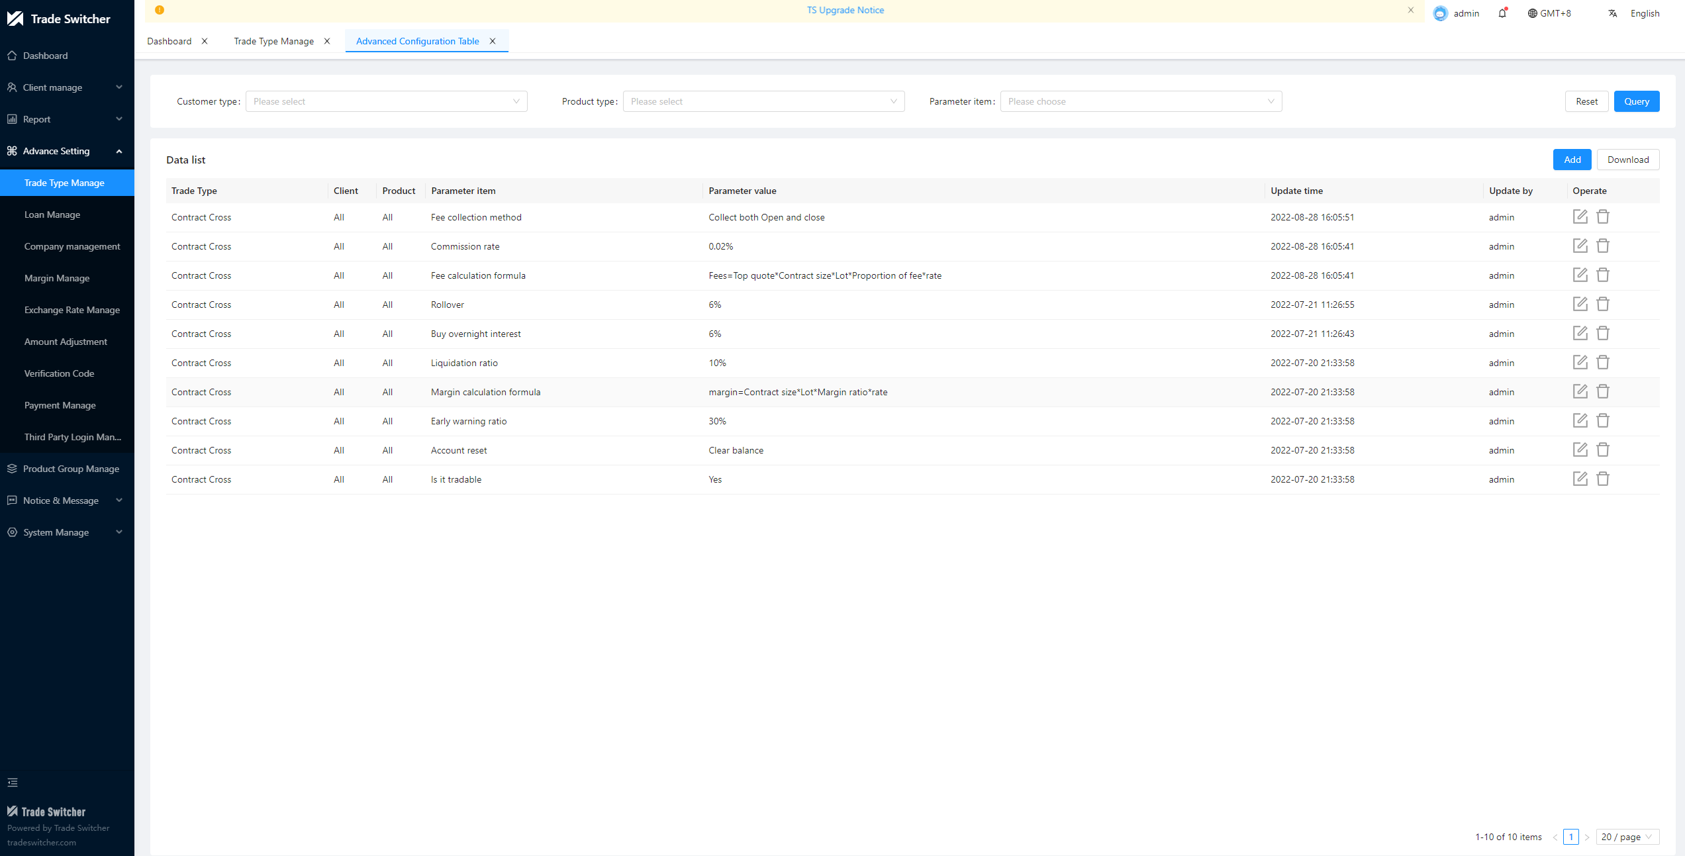Screen dimensions: 1685x856
Task: Edit the Commission rate row
Action: click(x=1580, y=246)
